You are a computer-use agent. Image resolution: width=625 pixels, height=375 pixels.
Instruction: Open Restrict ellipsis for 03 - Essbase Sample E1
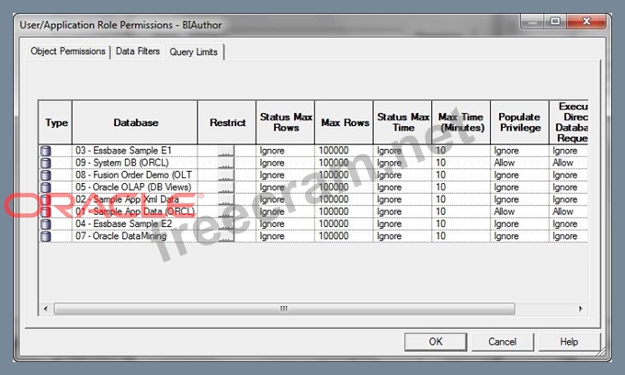pyautogui.click(x=226, y=151)
